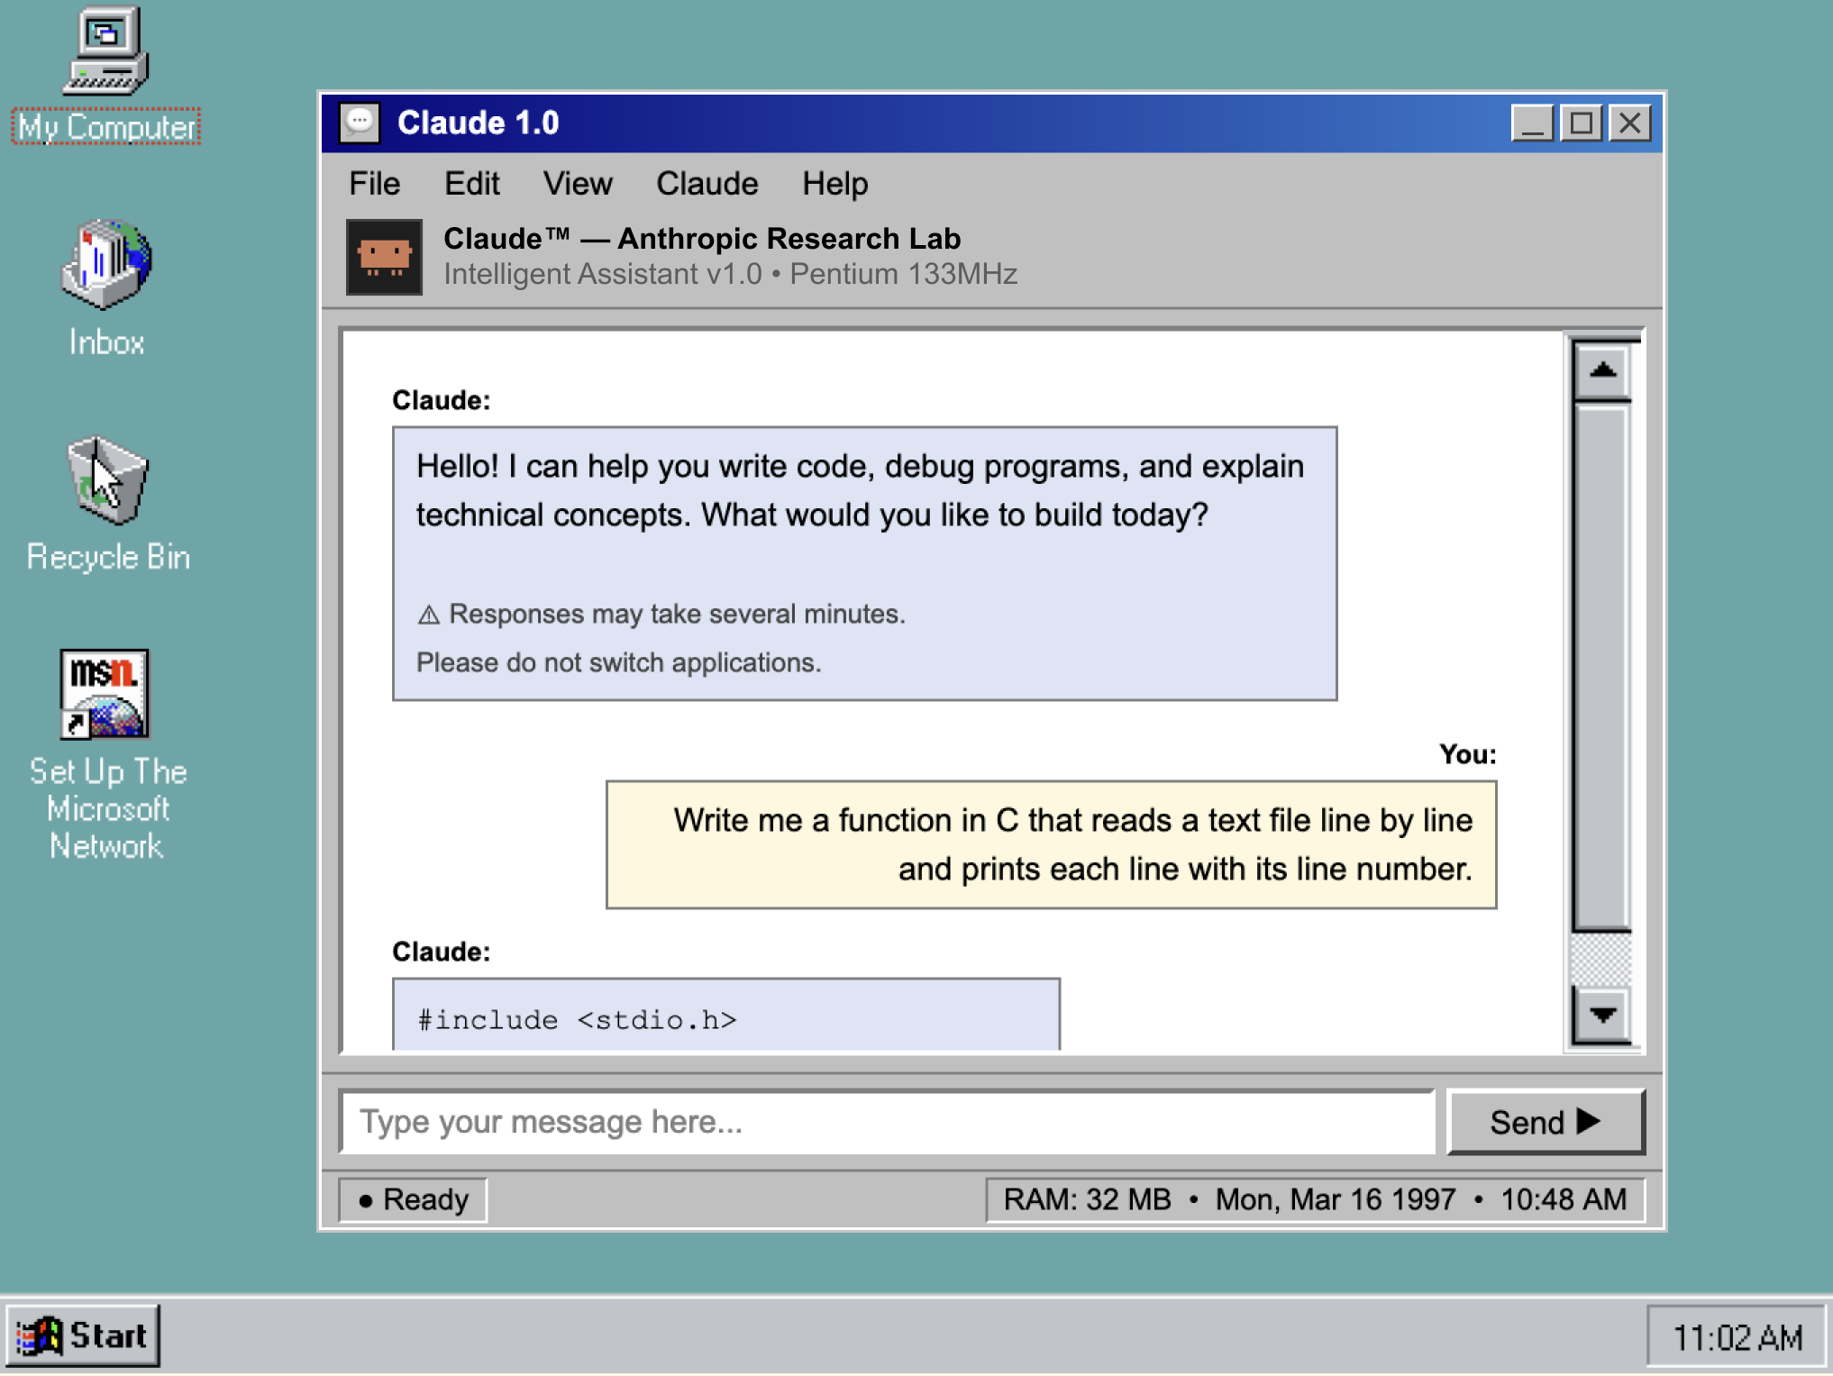Click the chat bubble title bar icon
The width and height of the screenshot is (1833, 1376).
pyautogui.click(x=360, y=123)
